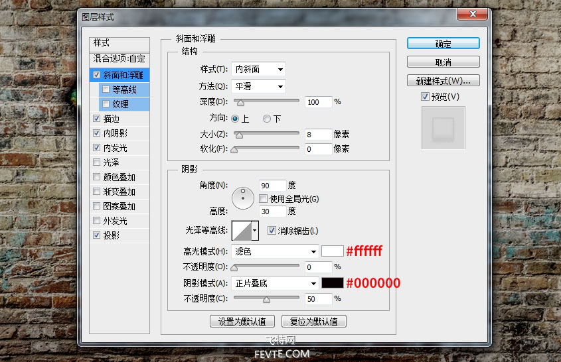Enable the 颜色叠加 checkbox

96,177
